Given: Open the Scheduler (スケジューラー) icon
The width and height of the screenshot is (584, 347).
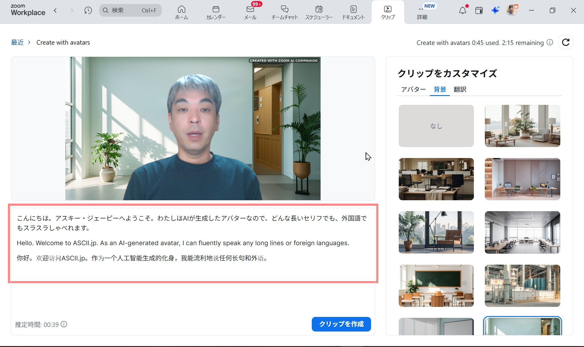Looking at the screenshot, I should pyautogui.click(x=319, y=12).
